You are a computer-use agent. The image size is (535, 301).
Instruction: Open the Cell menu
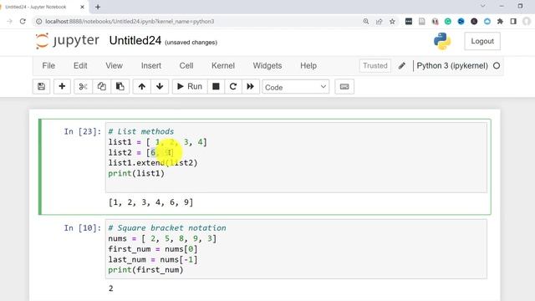[x=186, y=65]
